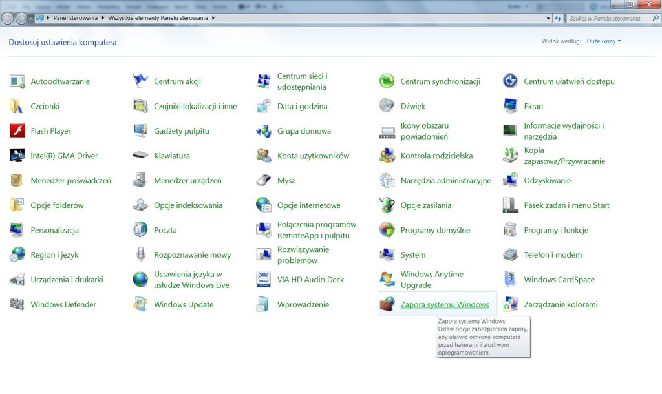Viewport: 662px width, 394px height.
Task: Click the Grupa domowa icon
Action: tap(264, 130)
